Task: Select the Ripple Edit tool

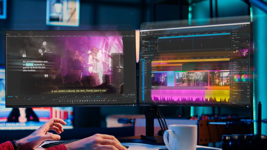Action: 144,55
